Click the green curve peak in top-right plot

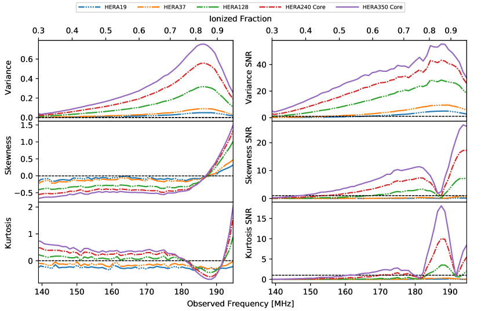click(x=441, y=80)
